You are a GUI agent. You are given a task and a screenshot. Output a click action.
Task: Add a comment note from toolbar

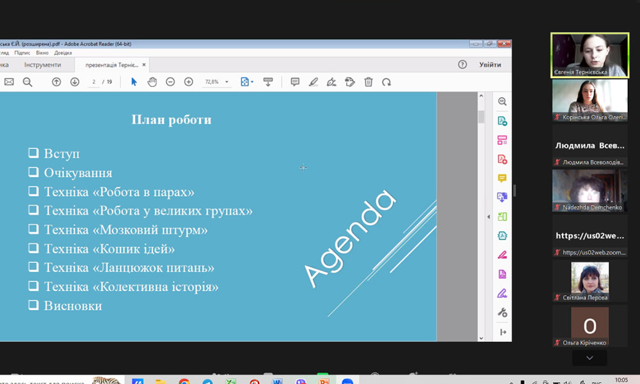[x=295, y=82]
